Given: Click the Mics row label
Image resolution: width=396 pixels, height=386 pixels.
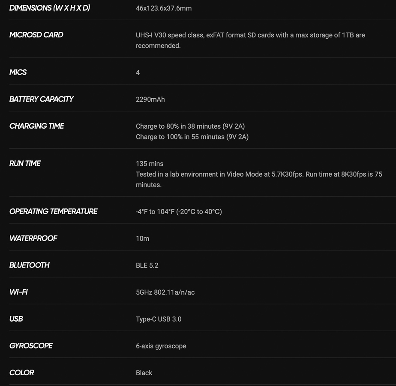Looking at the screenshot, I should click(x=18, y=72).
